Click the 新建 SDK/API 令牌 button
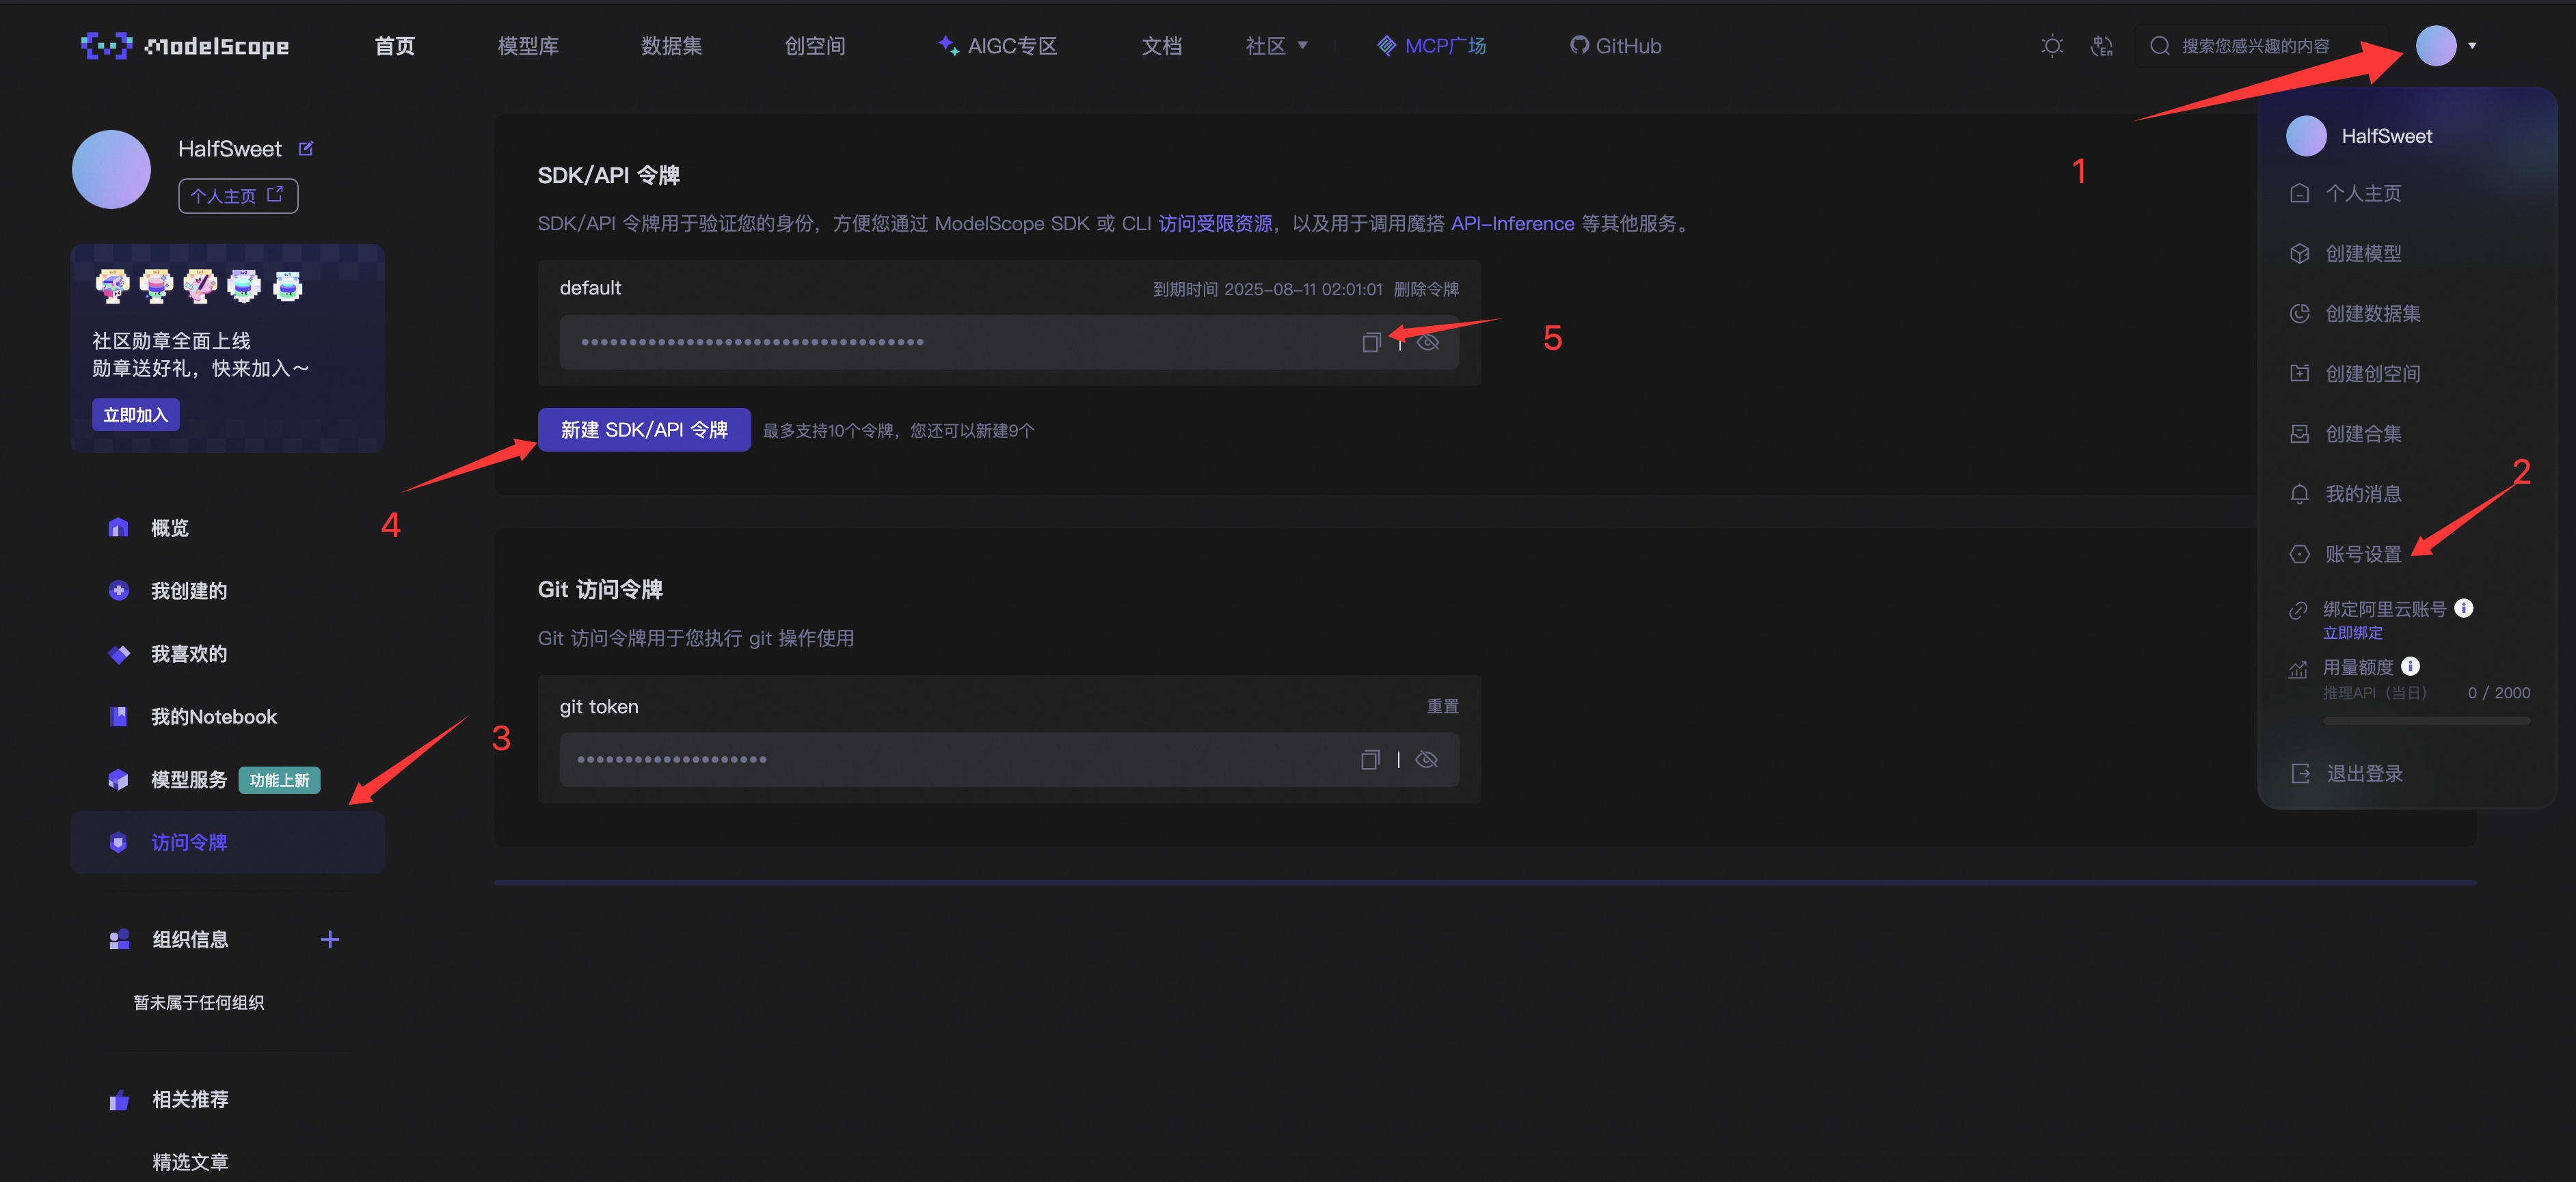This screenshot has height=1182, width=2576. (644, 430)
